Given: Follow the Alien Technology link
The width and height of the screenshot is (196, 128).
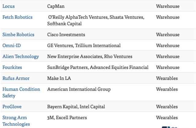Looking at the screenshot, I should 21,56.
